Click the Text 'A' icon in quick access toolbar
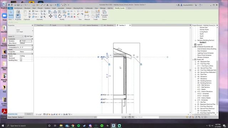The height and width of the screenshot is (128, 228). pyautogui.click(x=47, y=5)
